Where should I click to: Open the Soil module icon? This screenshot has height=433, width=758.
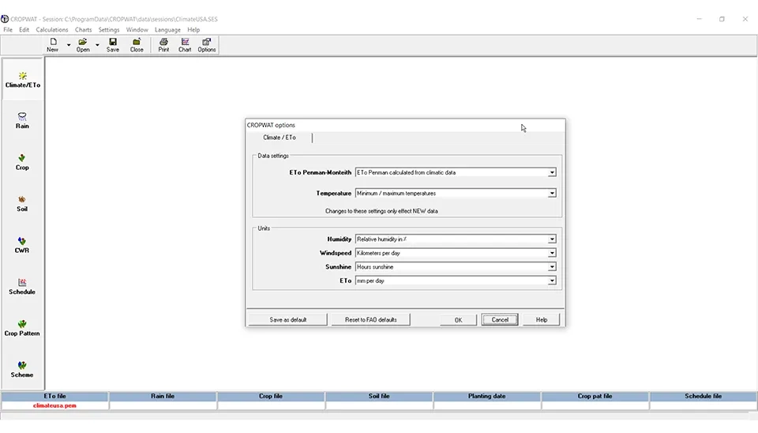click(22, 203)
